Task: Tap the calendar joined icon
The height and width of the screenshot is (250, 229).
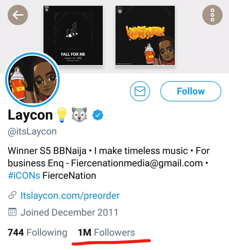Action: pos(12,212)
